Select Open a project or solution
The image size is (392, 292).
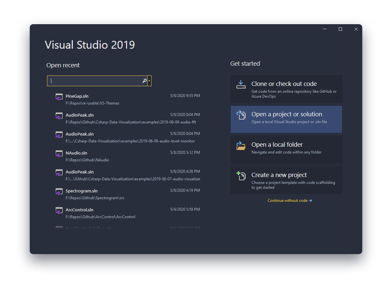point(286,119)
